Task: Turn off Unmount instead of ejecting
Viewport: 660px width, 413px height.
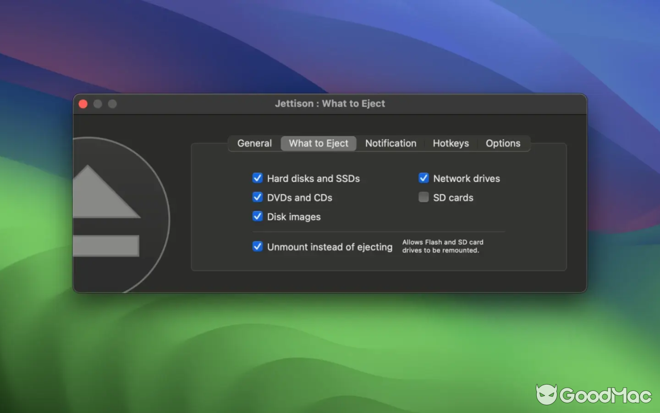Action: (x=257, y=246)
